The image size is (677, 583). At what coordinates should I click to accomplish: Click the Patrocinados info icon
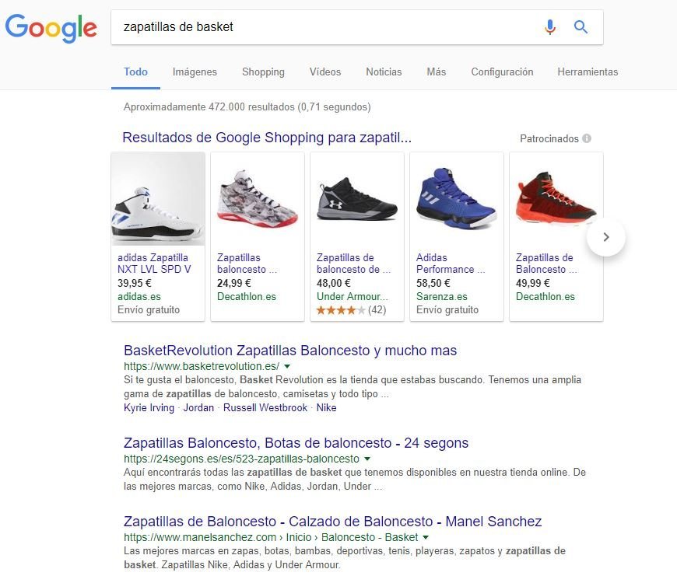point(587,138)
